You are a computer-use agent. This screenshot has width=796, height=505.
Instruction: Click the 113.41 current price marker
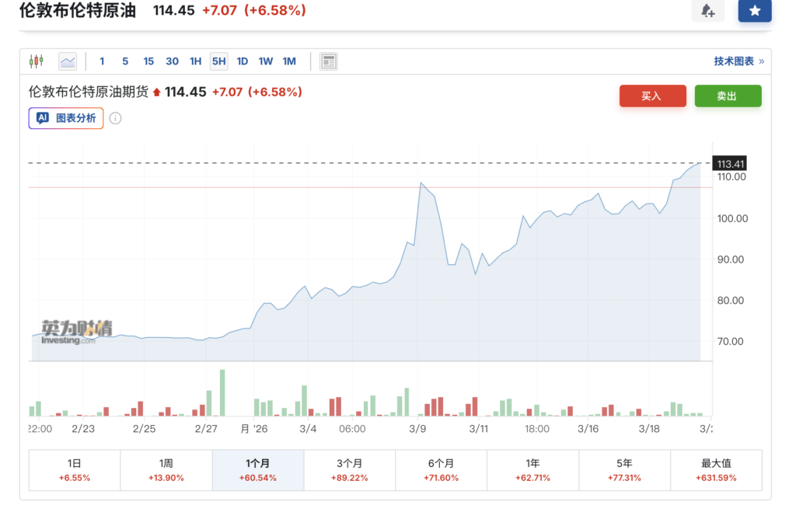tap(731, 163)
